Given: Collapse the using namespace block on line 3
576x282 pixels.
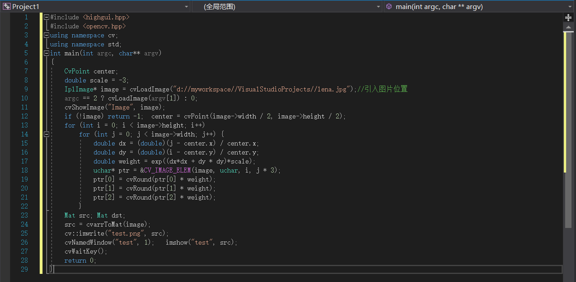Looking at the screenshot, I should pos(47,35).
